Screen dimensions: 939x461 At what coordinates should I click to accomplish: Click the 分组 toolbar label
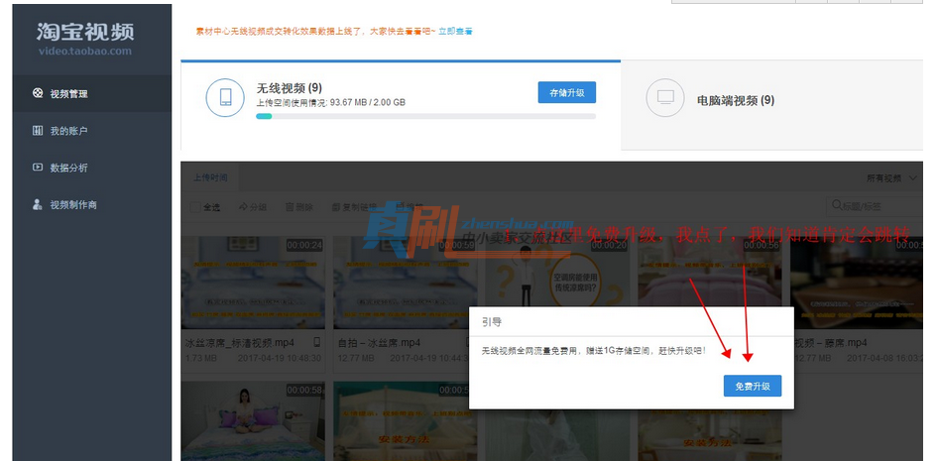point(258,207)
